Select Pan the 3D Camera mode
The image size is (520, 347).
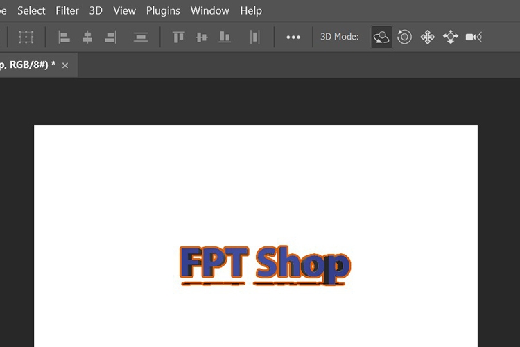tap(428, 37)
